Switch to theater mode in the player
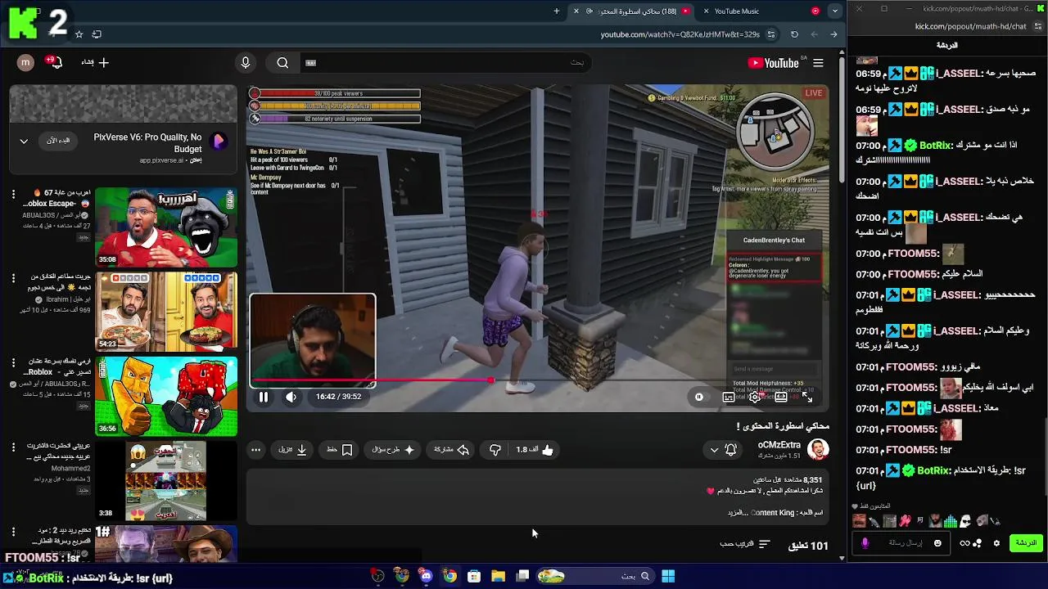This screenshot has width=1048, height=589. [x=781, y=397]
